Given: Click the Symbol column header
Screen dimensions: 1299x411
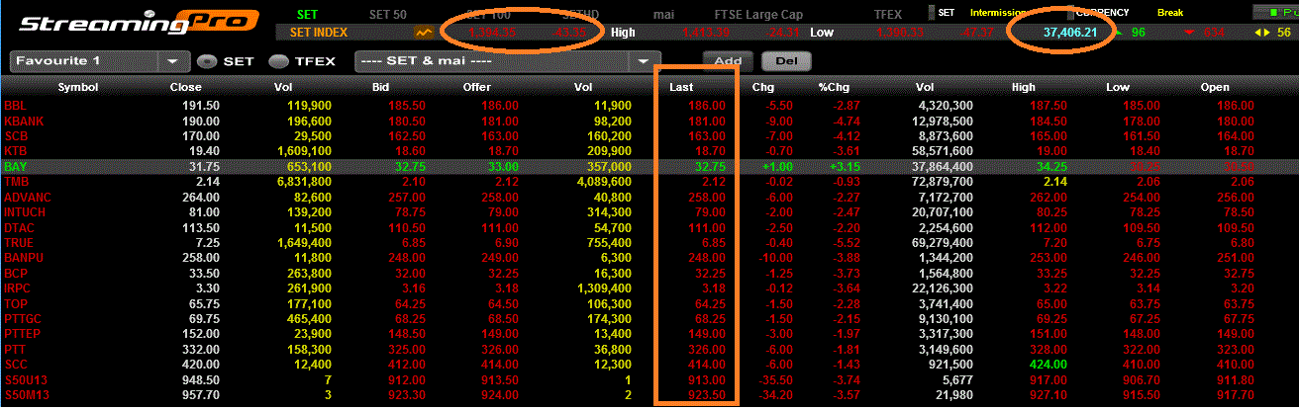Looking at the screenshot, I should click(x=78, y=87).
